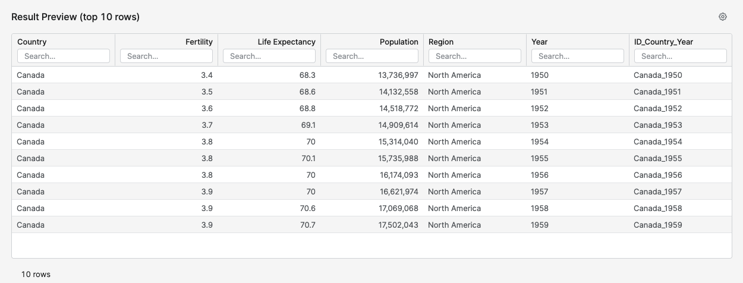This screenshot has height=283, width=743.
Task: Click population value 13,736,997
Action: click(398, 75)
